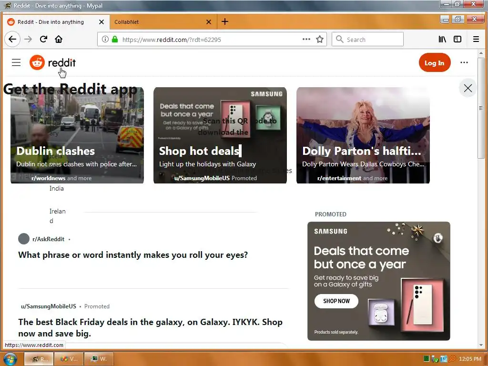View site information icon in address bar
Screen dimensions: 488x366
click(x=105, y=39)
